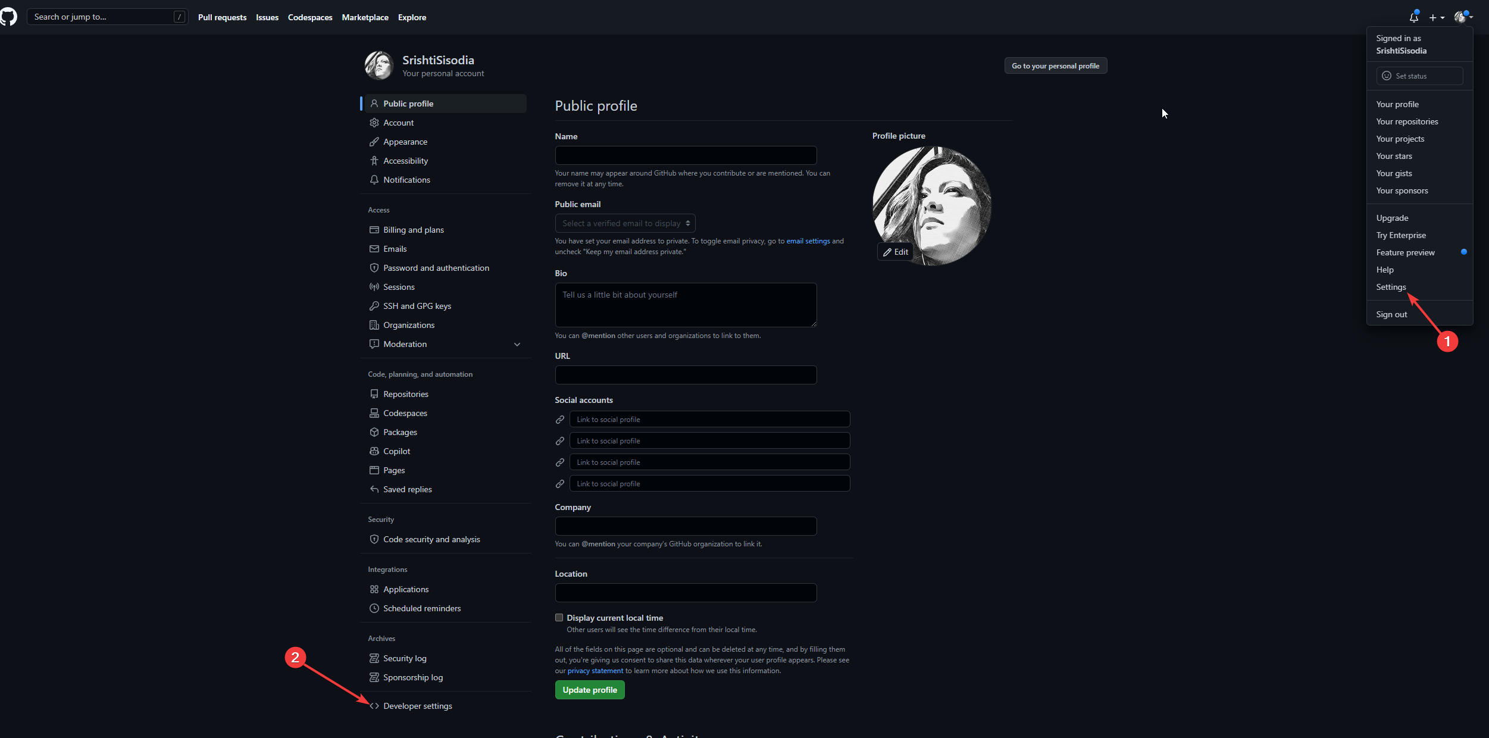The height and width of the screenshot is (738, 1489).
Task: Toggle Display current local time checkbox
Action: (559, 617)
